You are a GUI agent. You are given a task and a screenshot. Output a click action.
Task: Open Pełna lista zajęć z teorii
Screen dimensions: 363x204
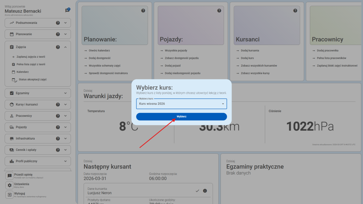(x=30, y=64)
